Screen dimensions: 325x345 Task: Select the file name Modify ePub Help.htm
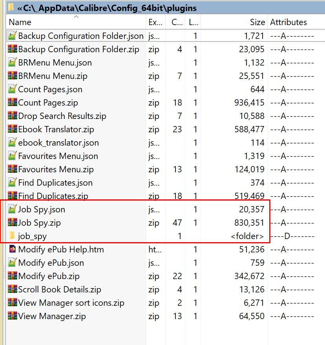(61, 250)
